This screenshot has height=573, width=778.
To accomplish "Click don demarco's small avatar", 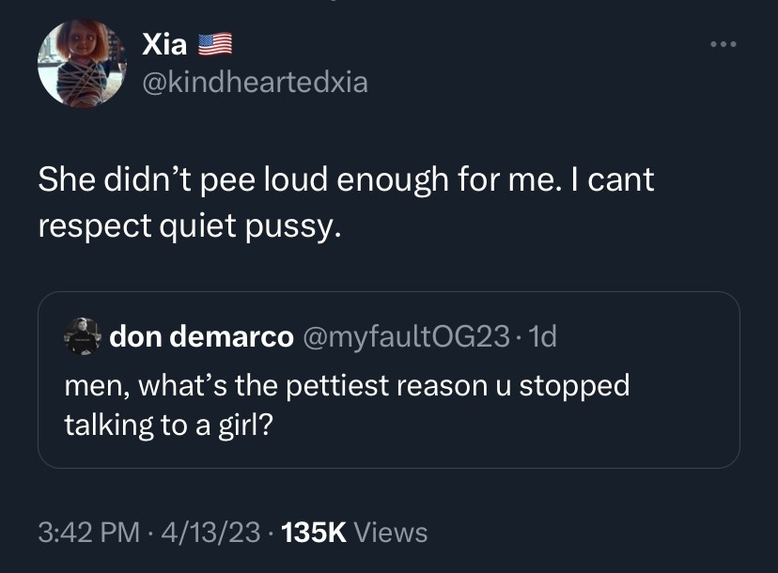I will point(82,335).
